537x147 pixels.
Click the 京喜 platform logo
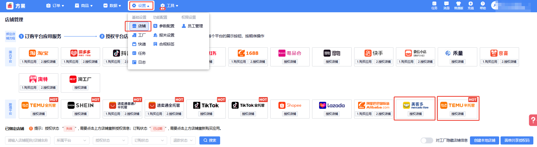tap(499, 53)
